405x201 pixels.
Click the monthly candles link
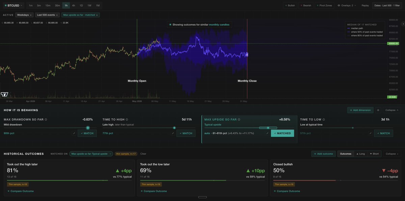click(219, 25)
